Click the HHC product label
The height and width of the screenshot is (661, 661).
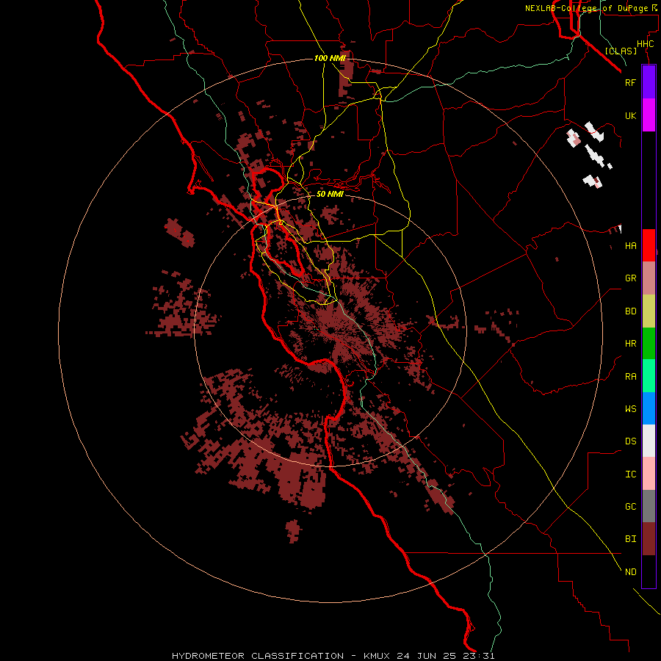(x=645, y=44)
